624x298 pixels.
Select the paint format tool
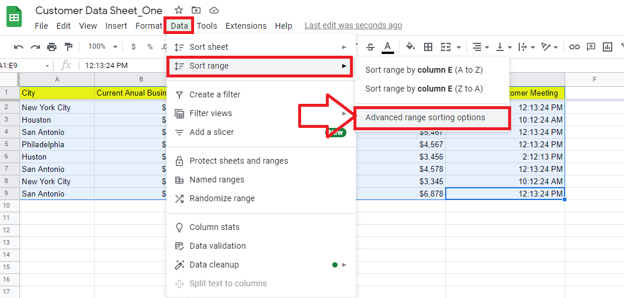click(x=68, y=47)
